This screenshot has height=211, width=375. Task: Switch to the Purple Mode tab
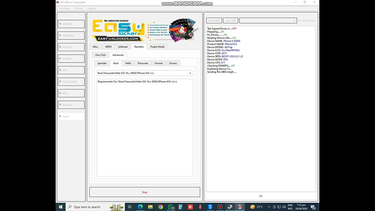[x=157, y=47]
